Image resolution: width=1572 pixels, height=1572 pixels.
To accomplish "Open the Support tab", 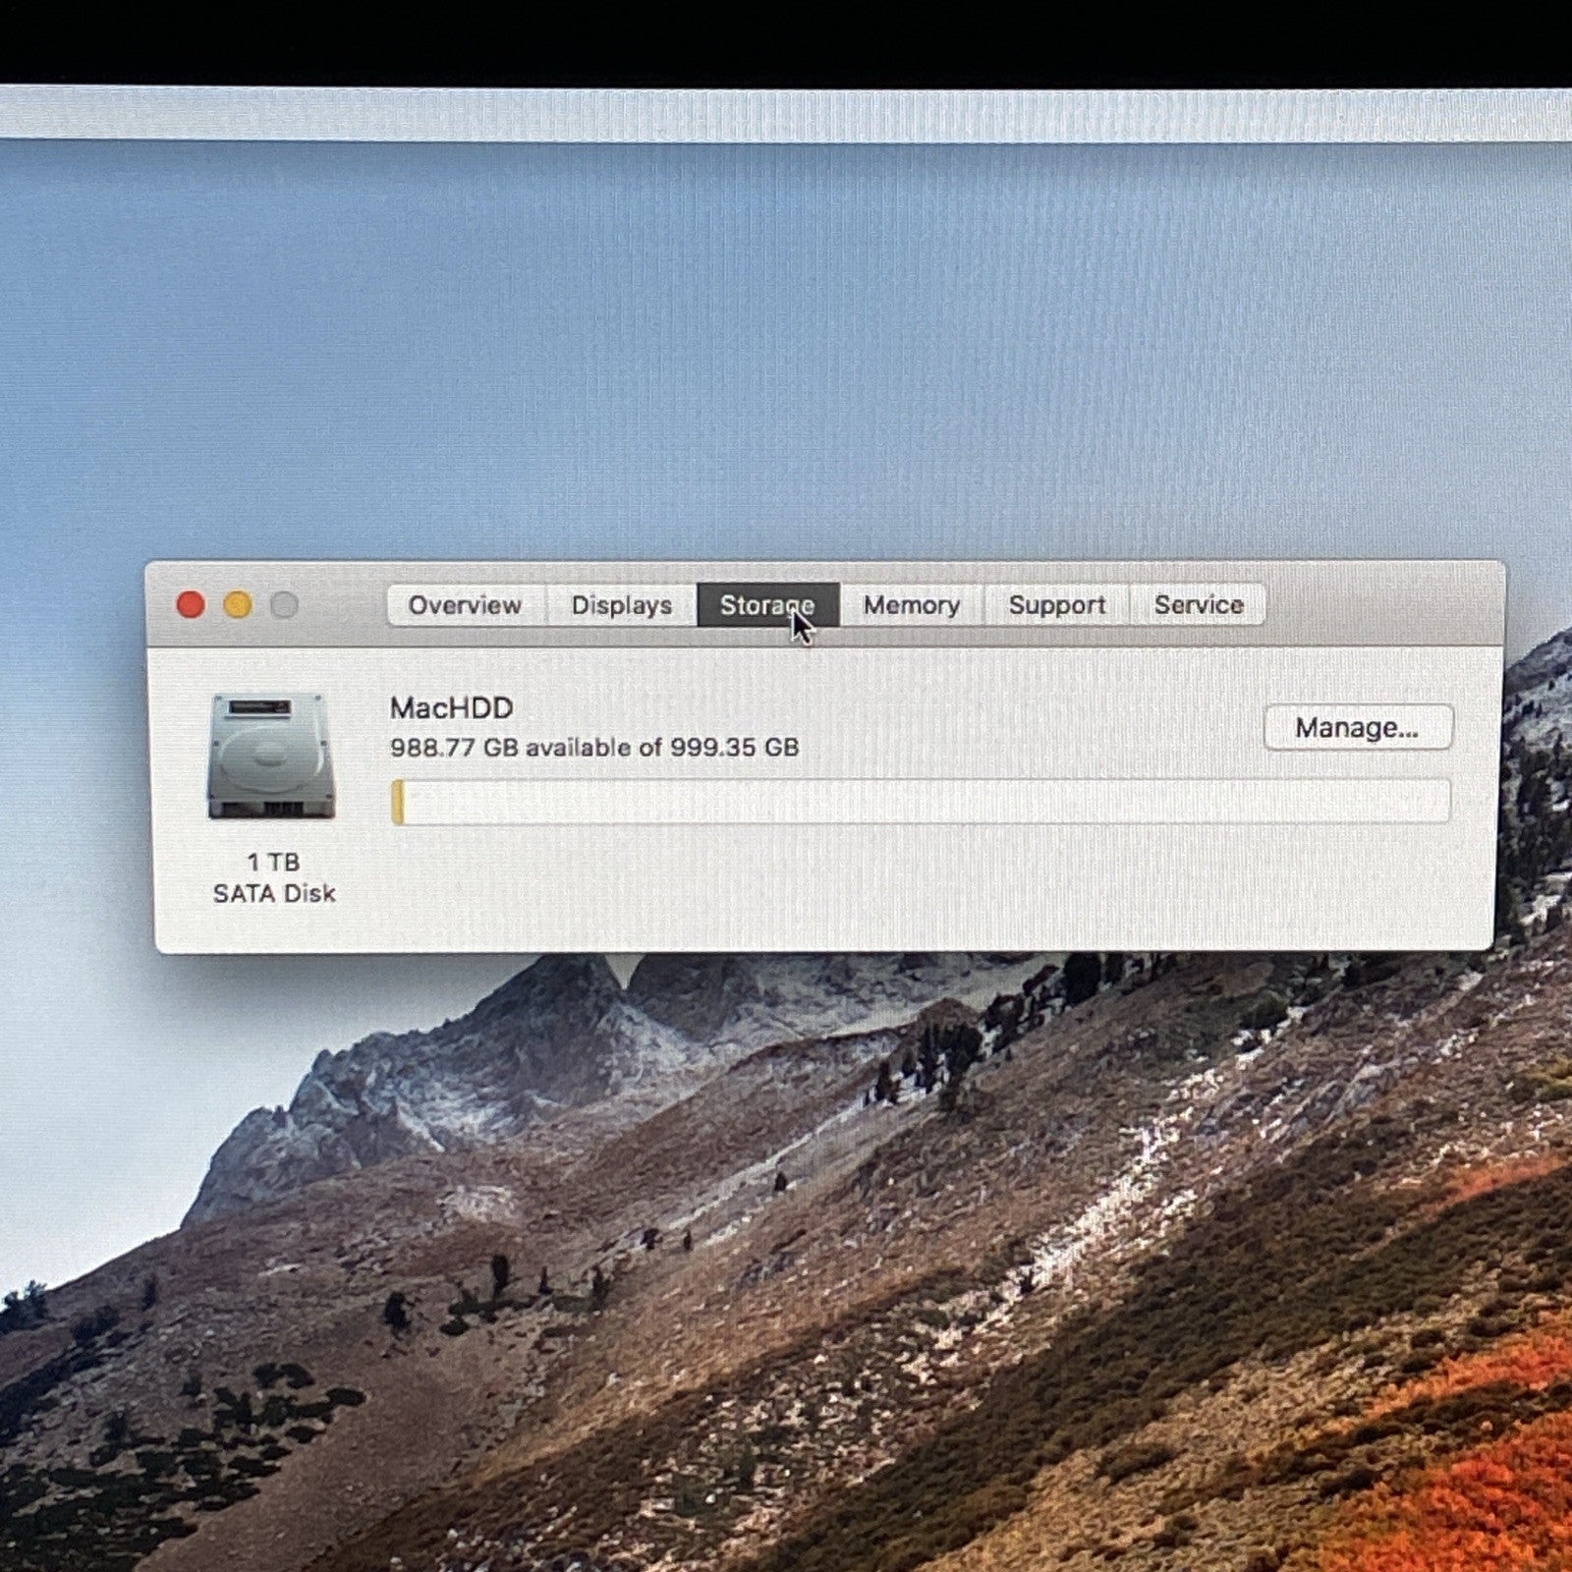I will [x=1054, y=605].
